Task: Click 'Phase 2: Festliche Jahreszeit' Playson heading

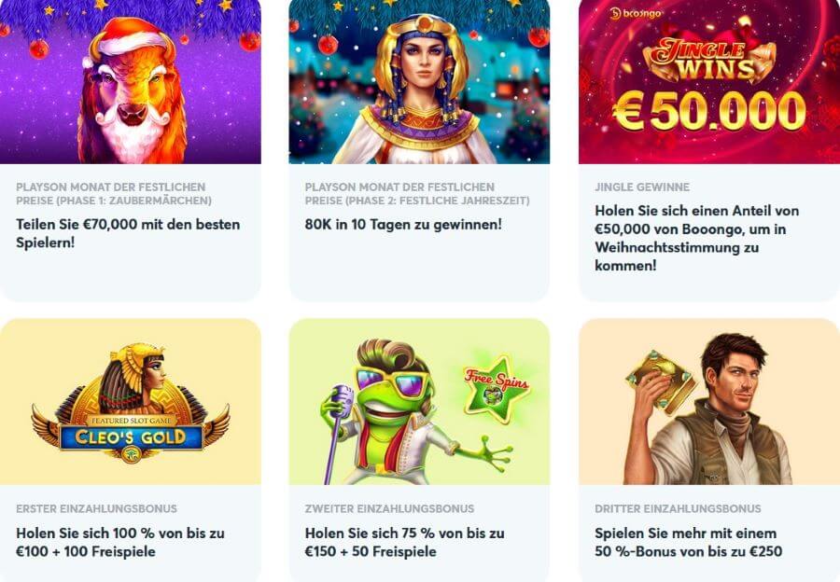Action: pyautogui.click(x=417, y=194)
